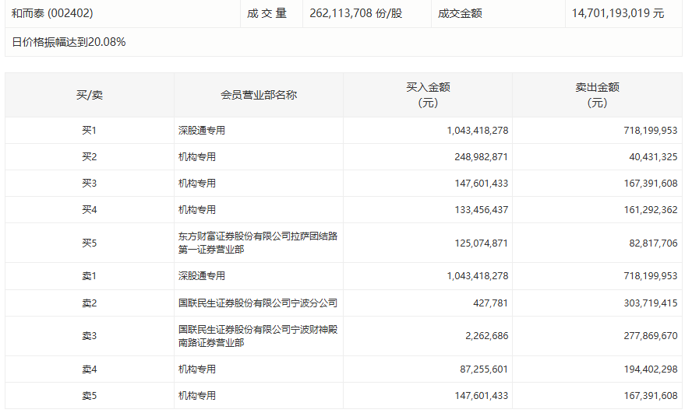Click 机构专用 in the 买3 row
The image size is (685, 413).
[x=197, y=184]
